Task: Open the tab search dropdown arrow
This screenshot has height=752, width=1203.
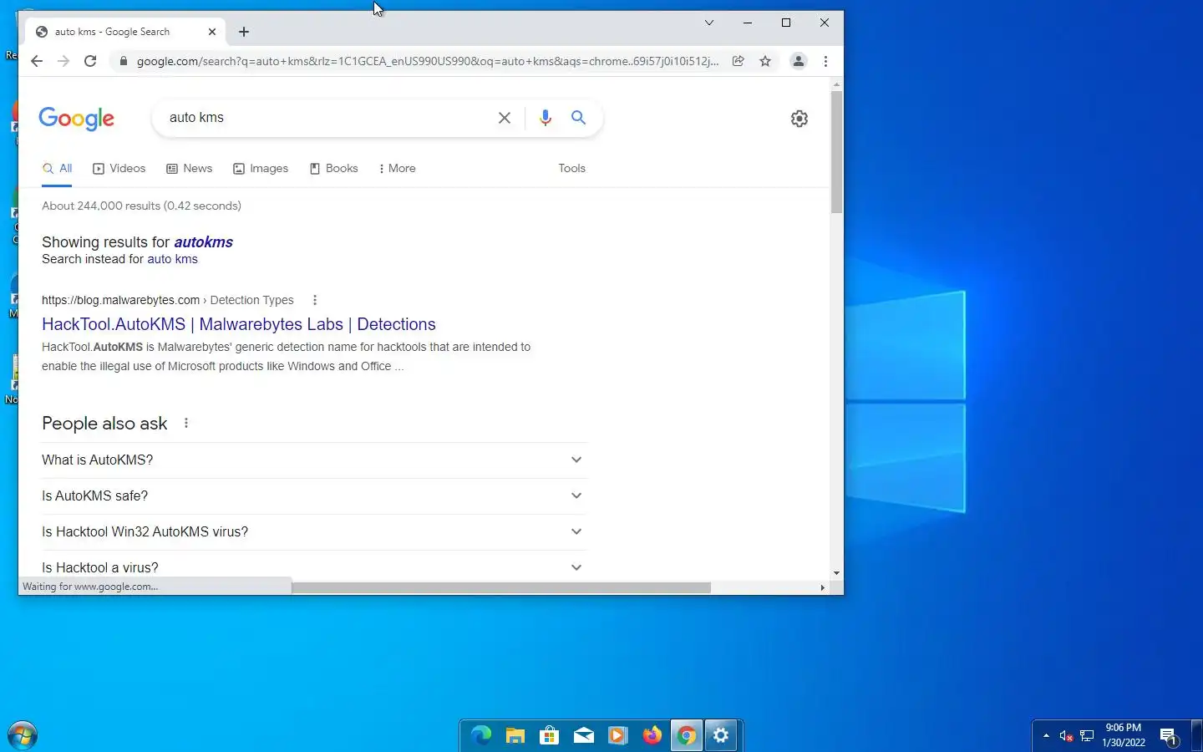Action: point(709,23)
